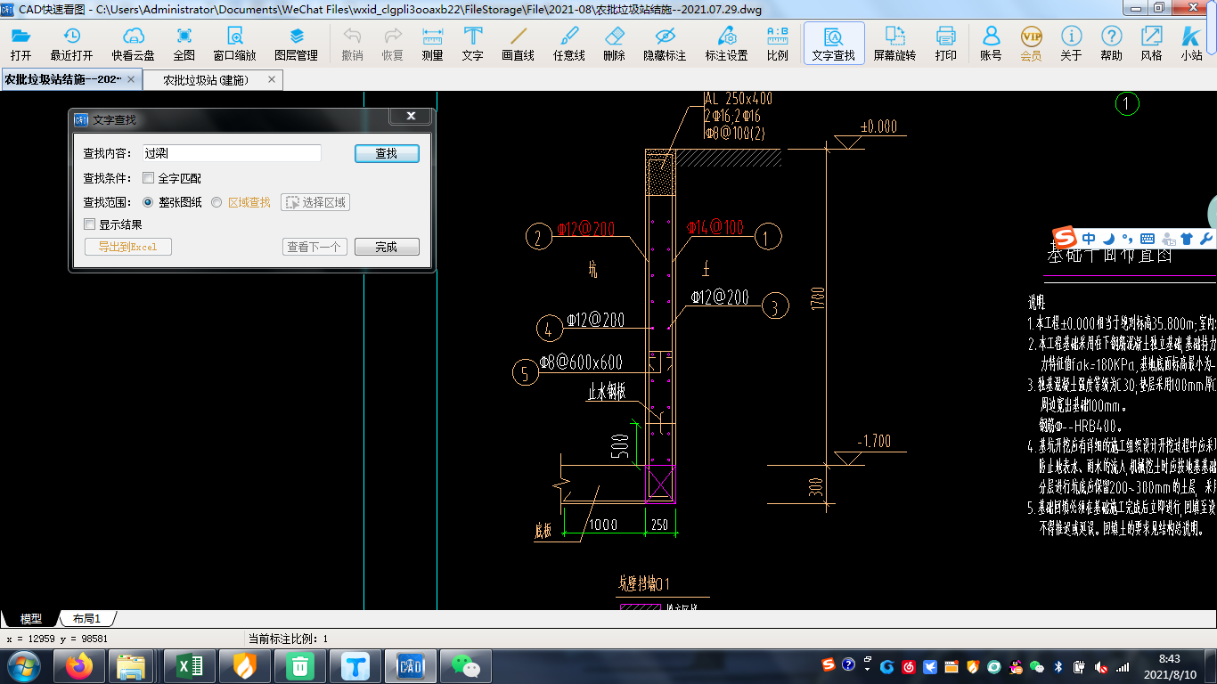The width and height of the screenshot is (1217, 684).
Task: Open 比例 scale settings
Action: [x=777, y=44]
